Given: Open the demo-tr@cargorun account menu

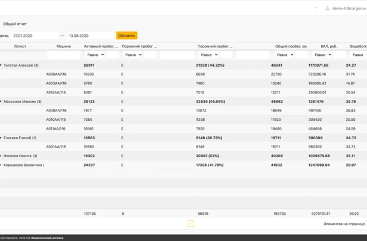Looking at the screenshot, I should [349, 8].
